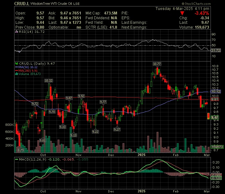Click the Low value 9.44
The width and height of the screenshot is (225, 194).
[40, 23]
